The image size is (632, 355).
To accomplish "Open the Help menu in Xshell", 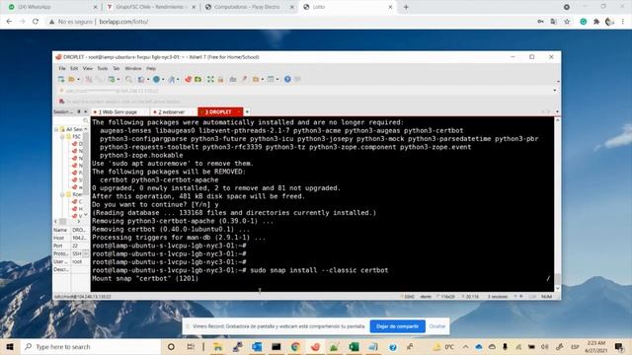I will tap(151, 68).
